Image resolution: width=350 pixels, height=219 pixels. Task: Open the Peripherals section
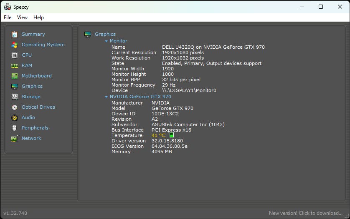coord(35,128)
